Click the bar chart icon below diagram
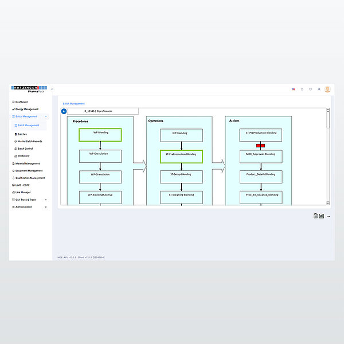This screenshot has width=344, height=344. [x=322, y=216]
